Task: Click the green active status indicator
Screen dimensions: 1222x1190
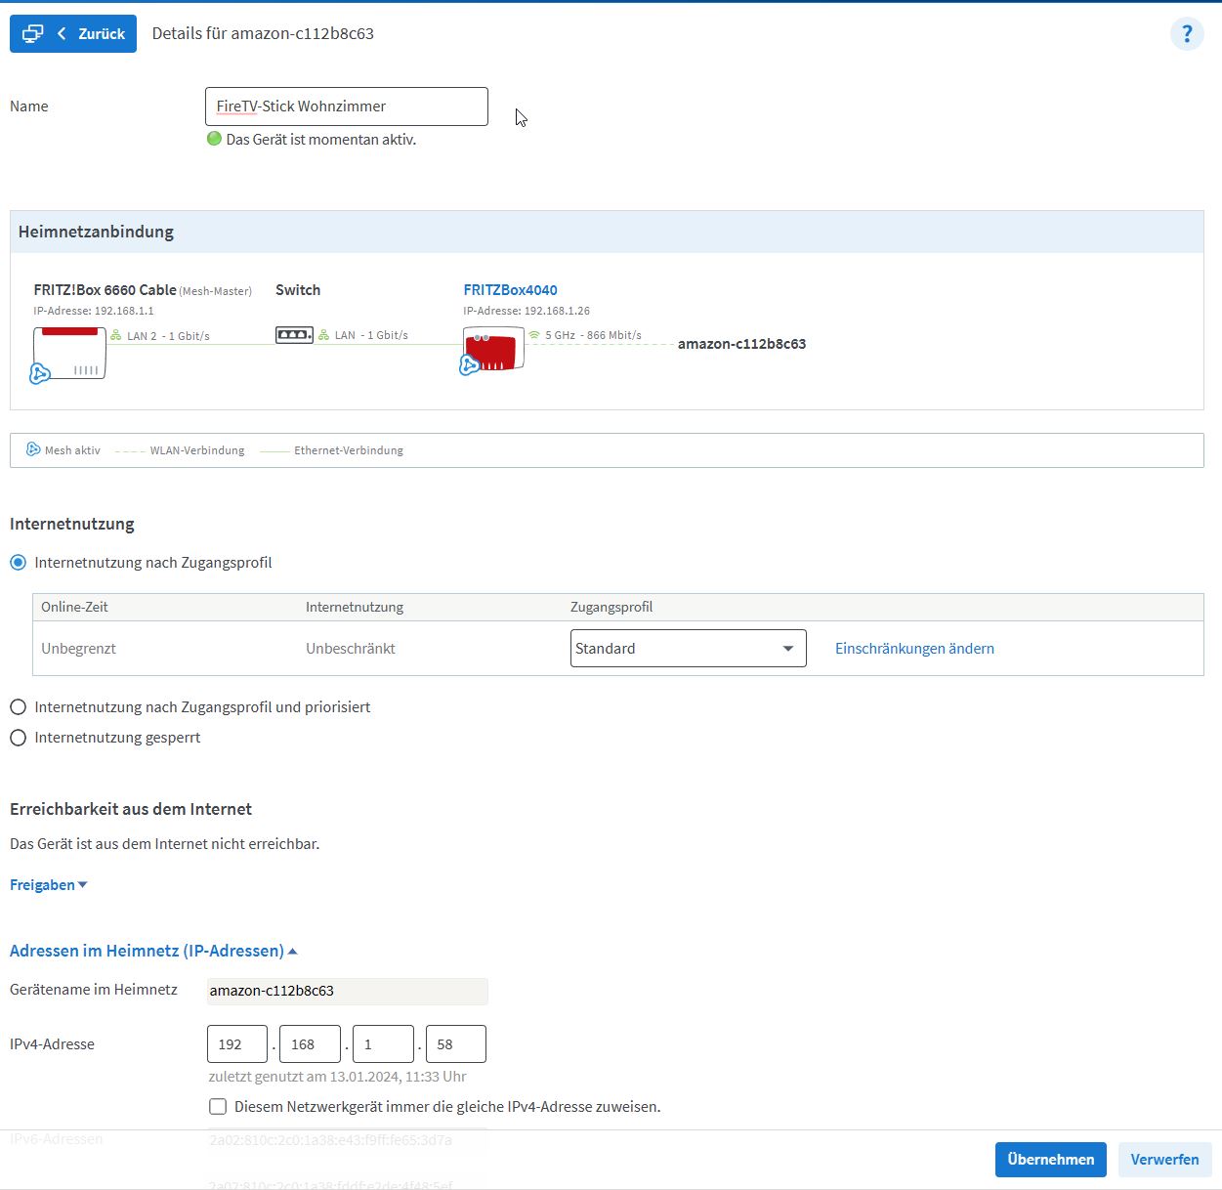Action: 215,139
